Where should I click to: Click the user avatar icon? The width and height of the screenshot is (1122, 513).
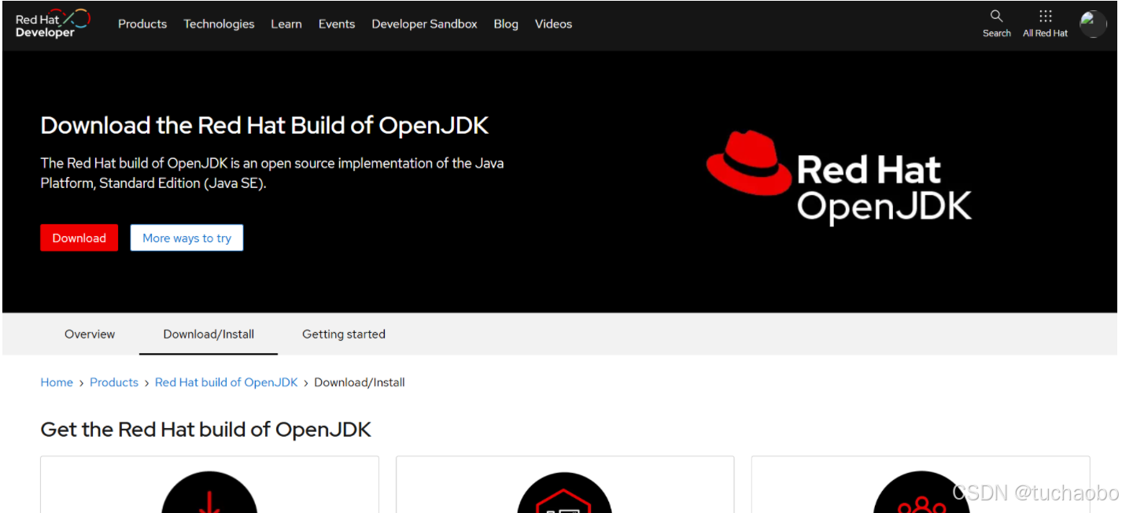1093,24
